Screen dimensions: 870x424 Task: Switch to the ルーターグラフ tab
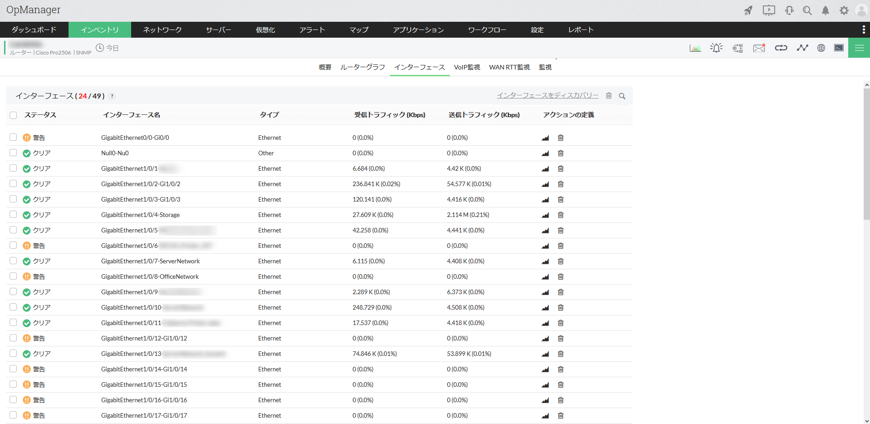[363, 67]
